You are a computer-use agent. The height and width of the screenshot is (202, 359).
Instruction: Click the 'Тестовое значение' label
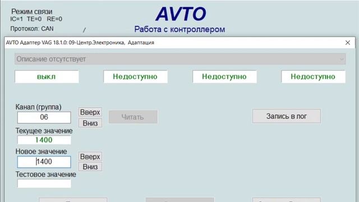[46, 175]
